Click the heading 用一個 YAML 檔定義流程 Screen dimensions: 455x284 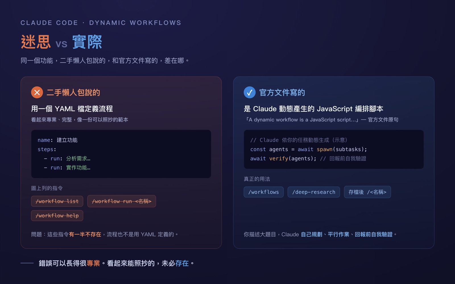tap(72, 109)
